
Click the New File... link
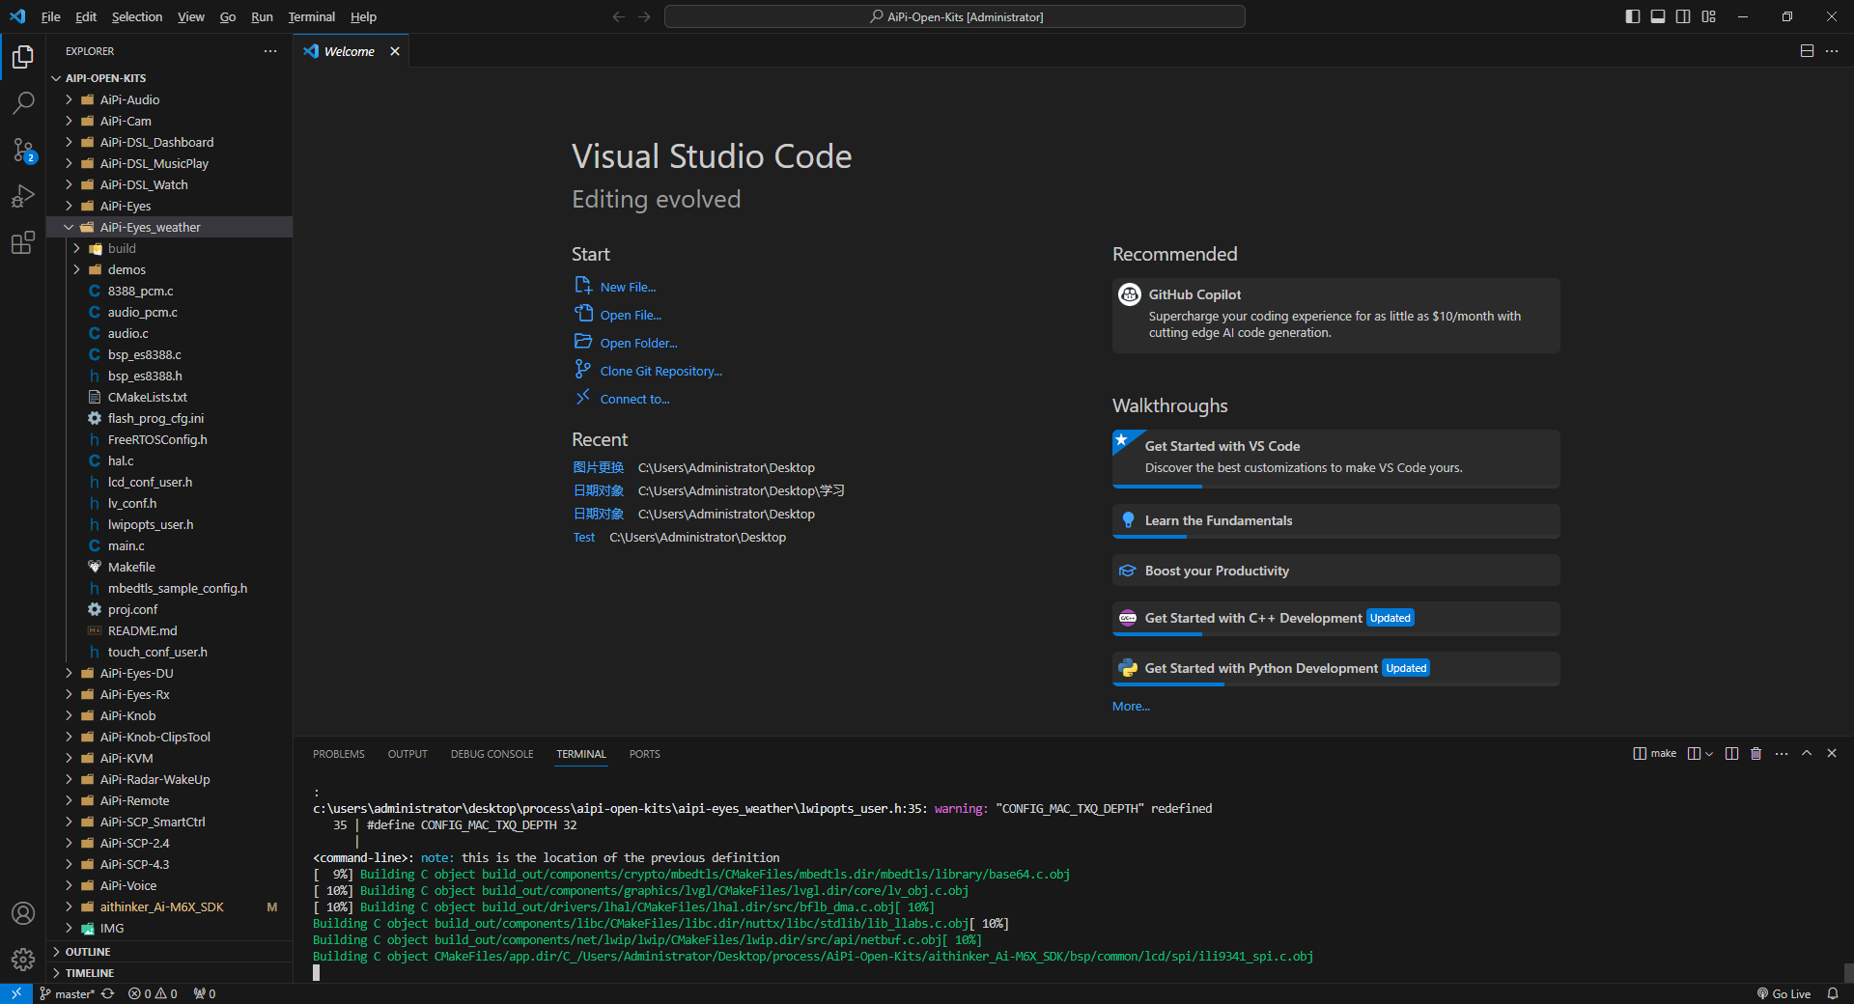point(628,287)
